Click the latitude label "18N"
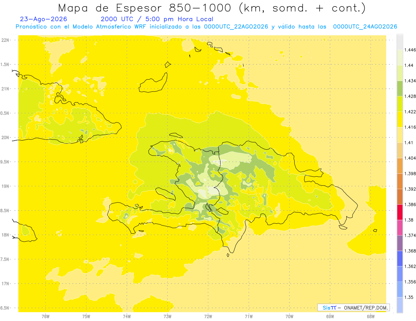The height and width of the screenshot is (321, 416). 6,235
